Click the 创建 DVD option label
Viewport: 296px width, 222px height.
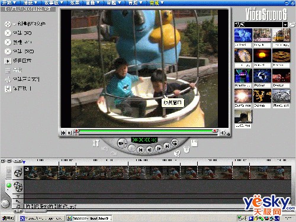(x=22, y=33)
